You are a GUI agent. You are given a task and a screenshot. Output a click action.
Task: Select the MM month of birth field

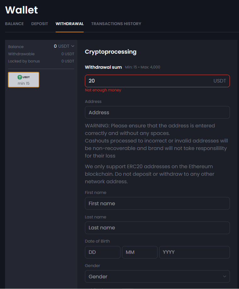140,252
